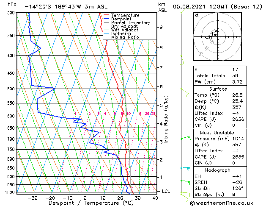Click the green wind barb near 900 hPa
This screenshot has height=206, width=266.
coord(185,182)
